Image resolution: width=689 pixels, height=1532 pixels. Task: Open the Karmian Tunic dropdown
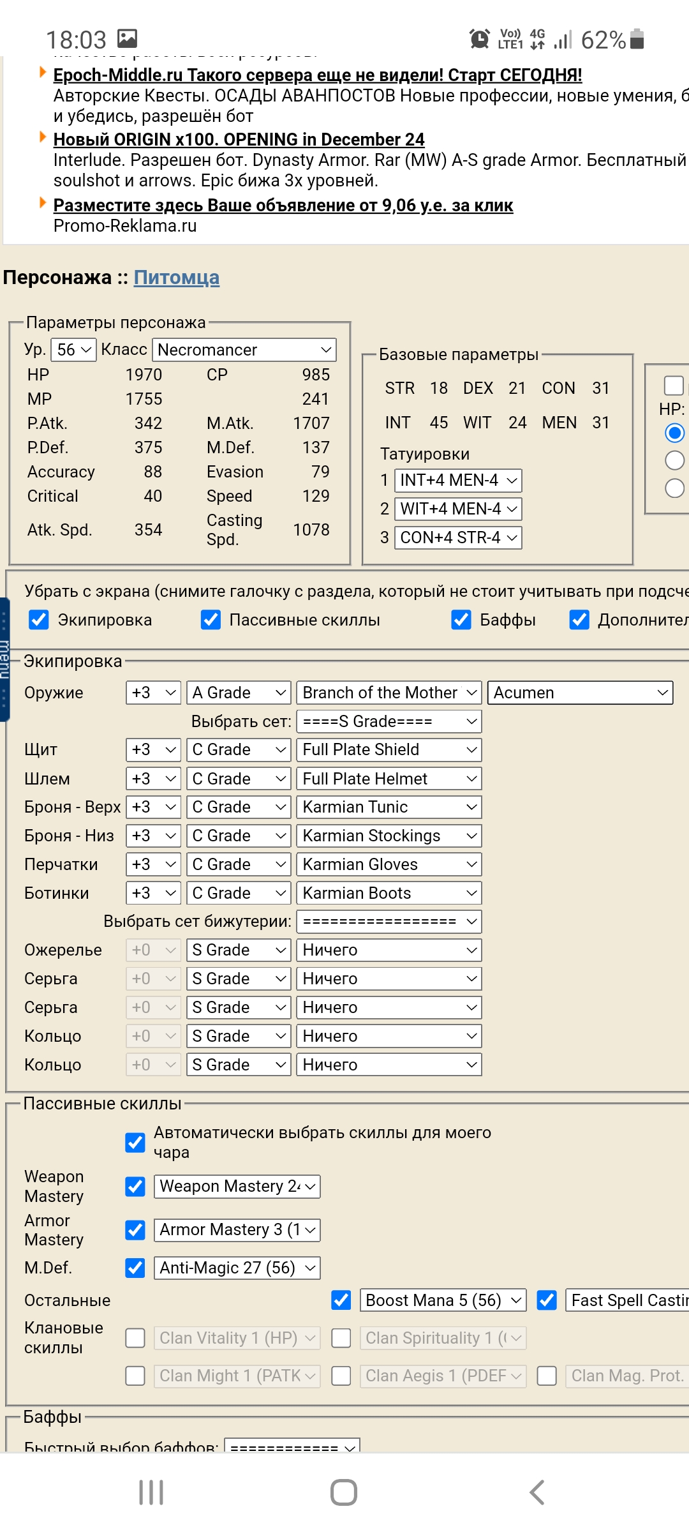pyautogui.click(x=389, y=807)
